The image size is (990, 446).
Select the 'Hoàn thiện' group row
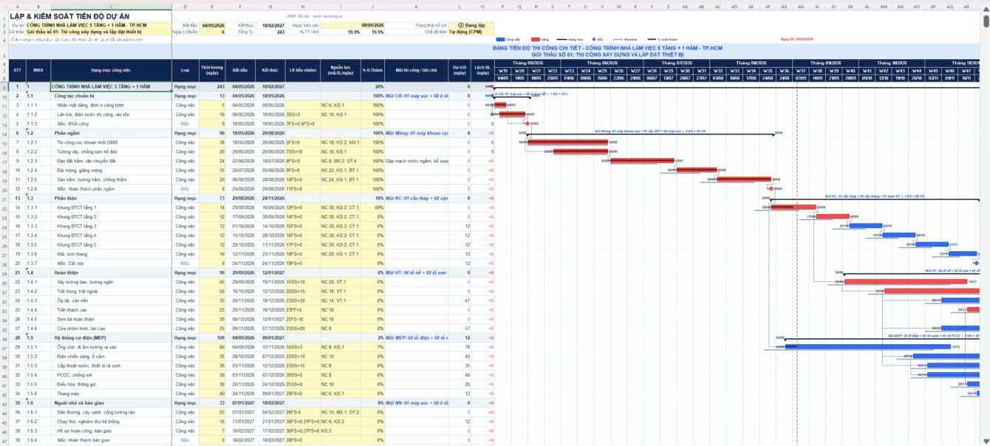[x=251, y=272]
